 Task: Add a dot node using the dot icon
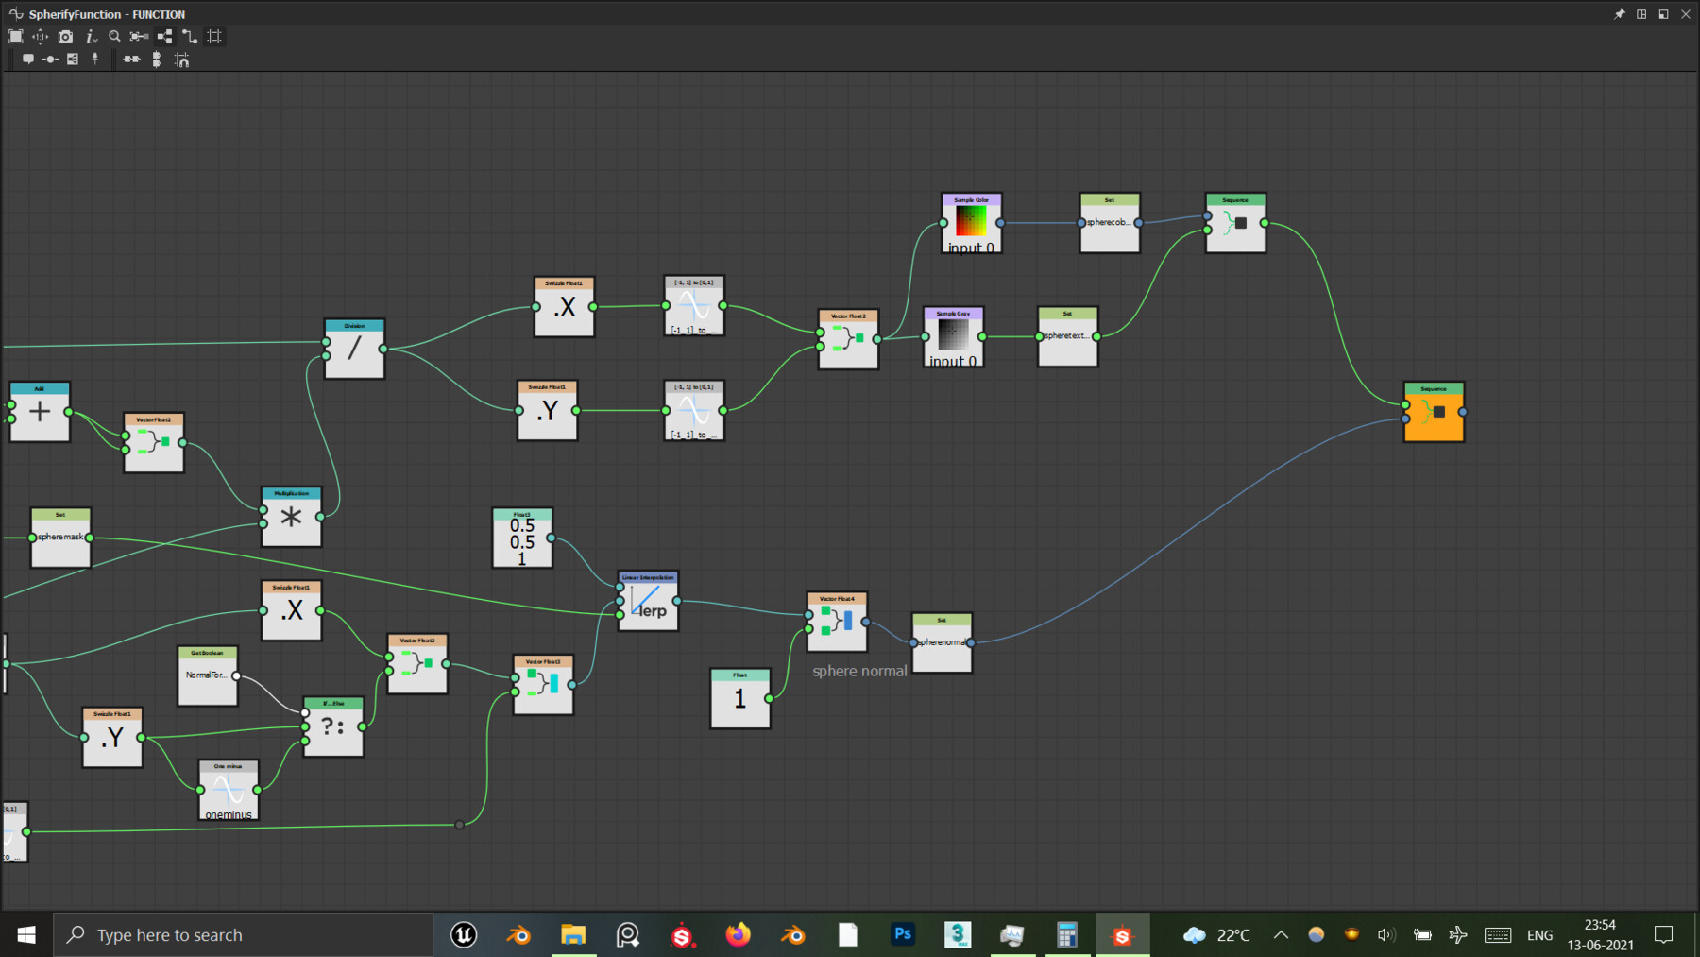50,59
